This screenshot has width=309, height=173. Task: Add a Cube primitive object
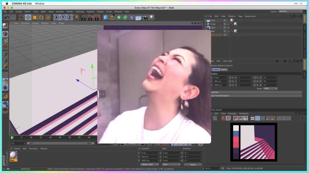pyautogui.click(x=106, y=17)
